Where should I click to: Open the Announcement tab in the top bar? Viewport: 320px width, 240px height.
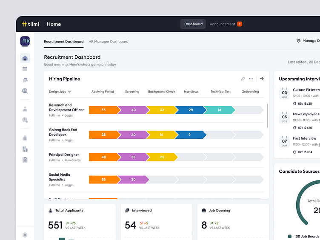(x=226, y=24)
